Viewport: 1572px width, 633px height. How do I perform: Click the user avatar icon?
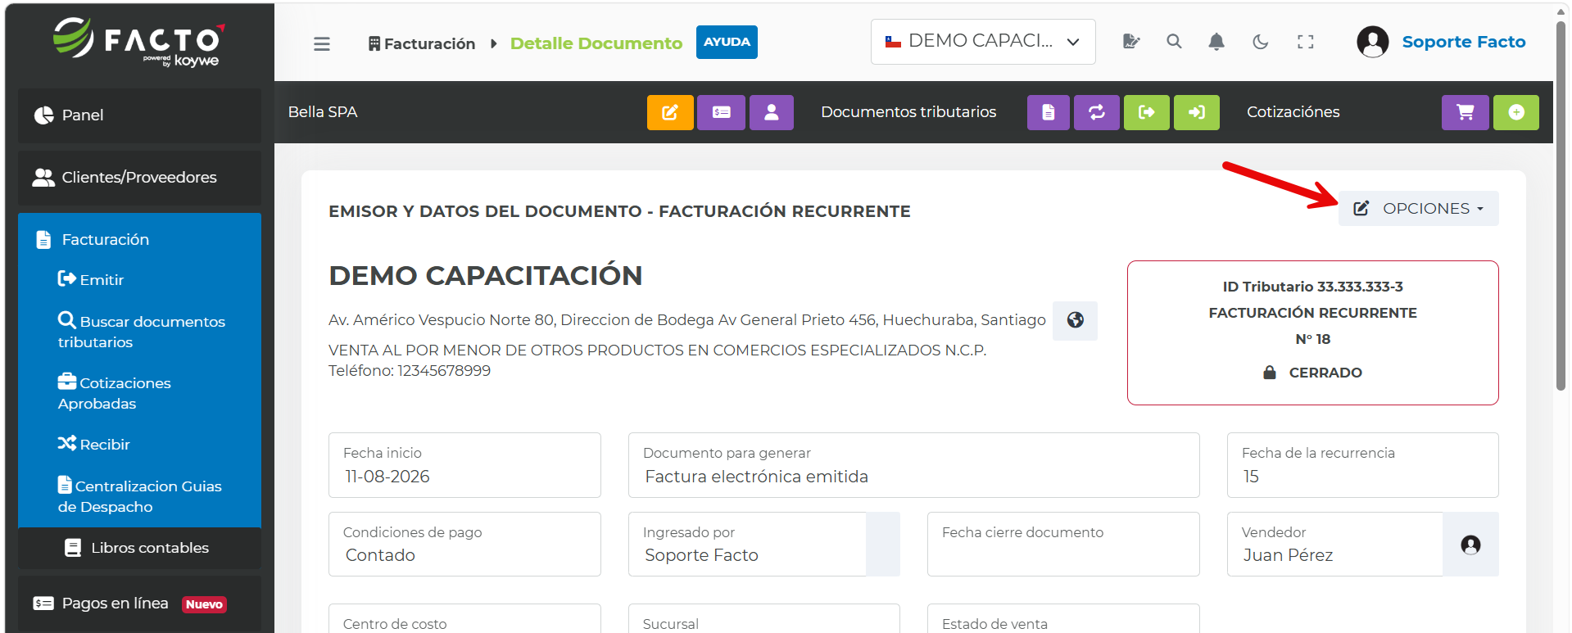point(1372,42)
